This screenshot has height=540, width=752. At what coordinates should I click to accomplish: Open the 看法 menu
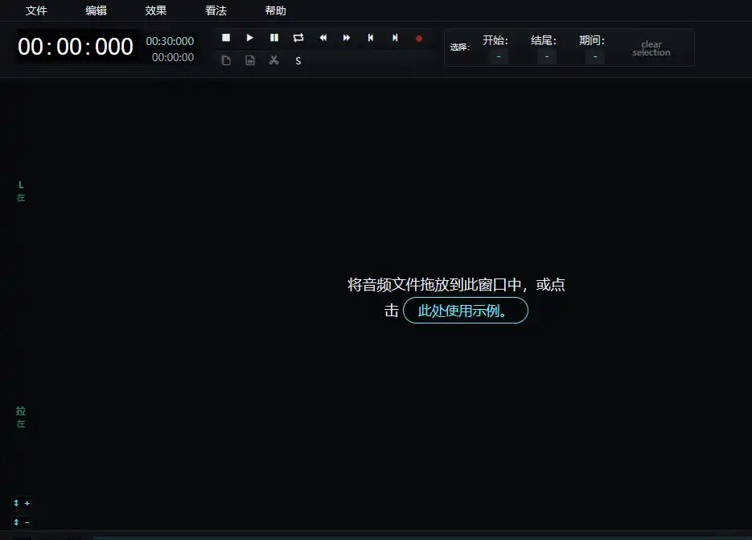coord(216,10)
